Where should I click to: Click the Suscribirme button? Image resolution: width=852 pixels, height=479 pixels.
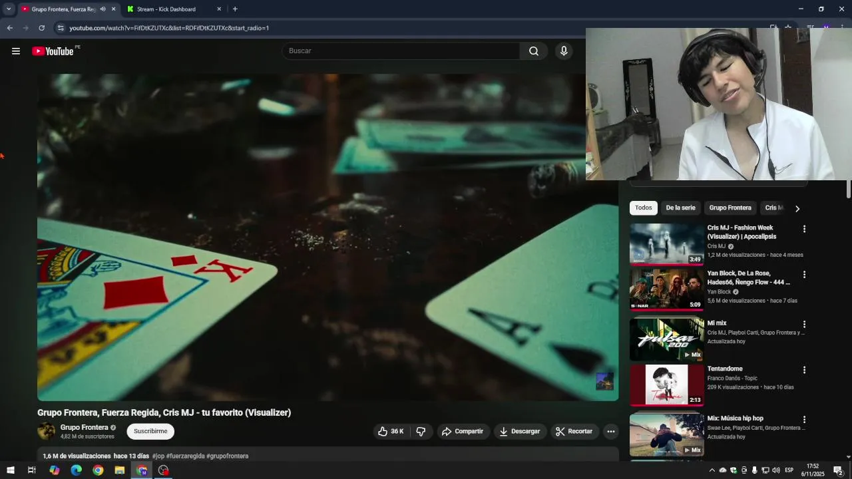coord(150,431)
